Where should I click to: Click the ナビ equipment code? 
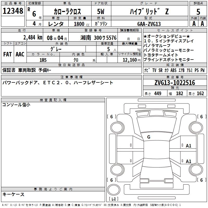click(x=147, y=70)
